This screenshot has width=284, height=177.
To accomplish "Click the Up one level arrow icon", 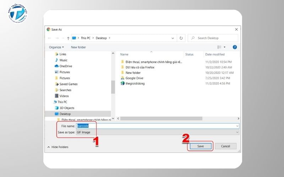I will pos(68,38).
